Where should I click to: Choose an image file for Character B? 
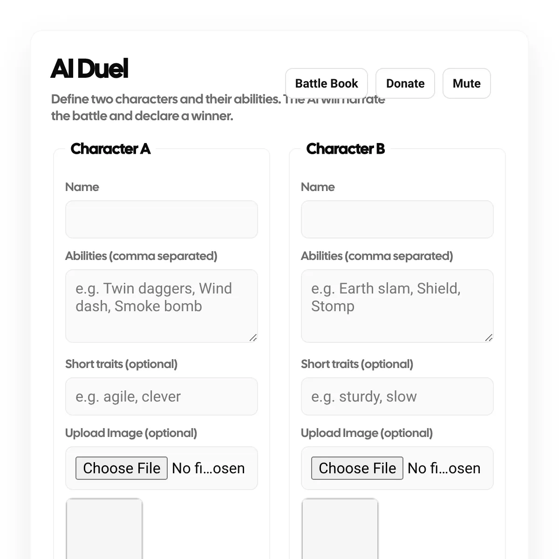click(357, 468)
